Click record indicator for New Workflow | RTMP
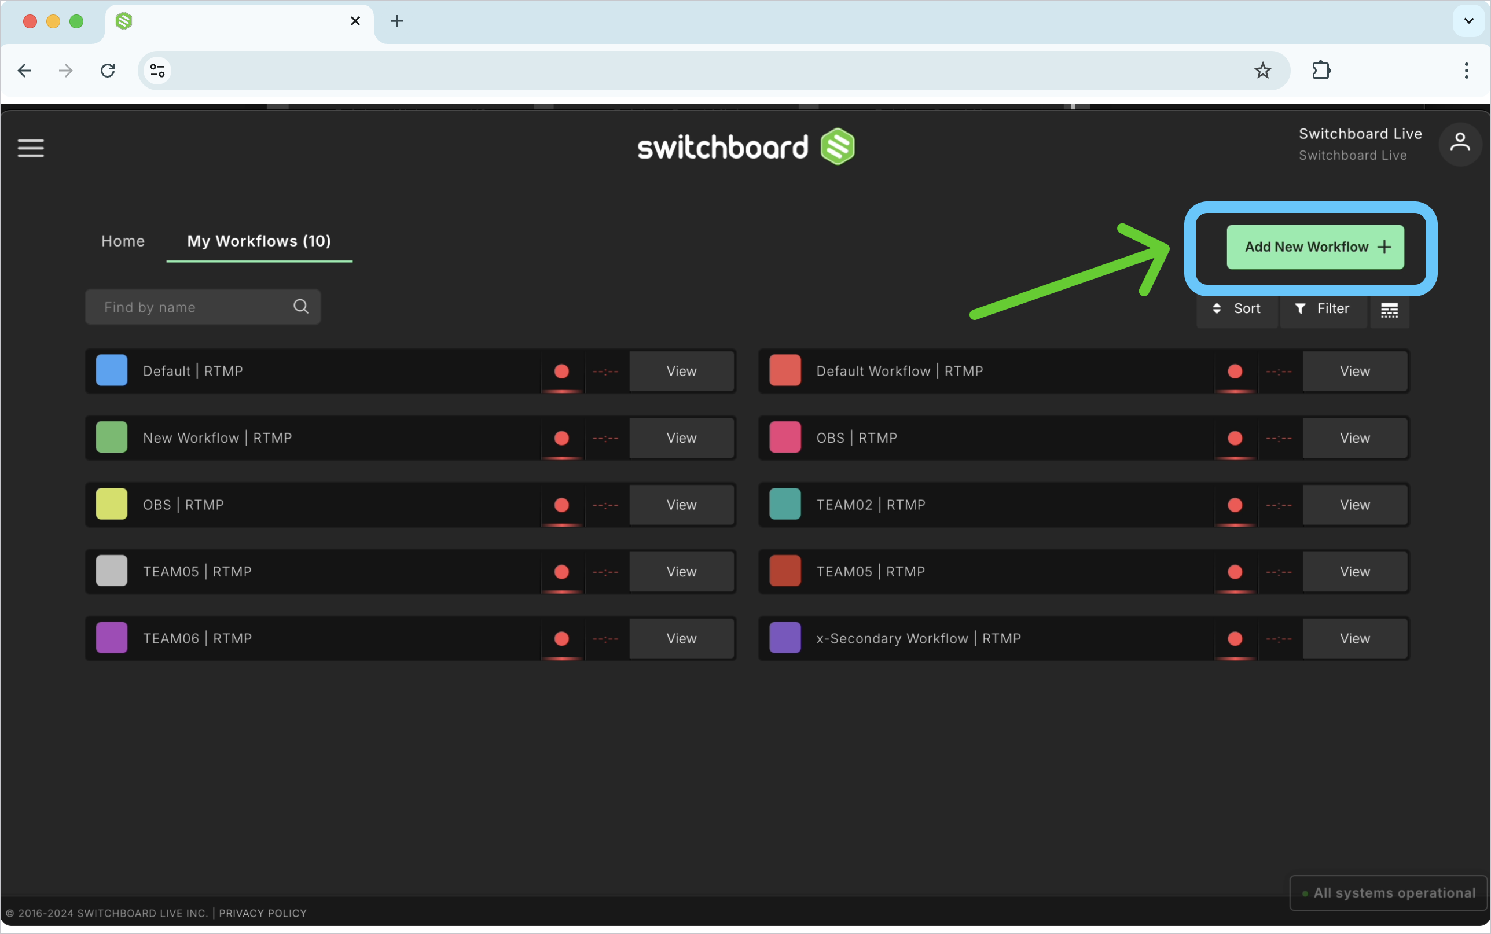Image resolution: width=1491 pixels, height=934 pixels. tap(561, 438)
